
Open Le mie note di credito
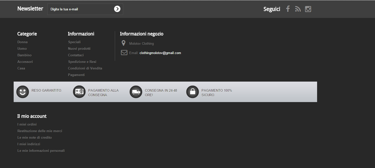pos(35,137)
